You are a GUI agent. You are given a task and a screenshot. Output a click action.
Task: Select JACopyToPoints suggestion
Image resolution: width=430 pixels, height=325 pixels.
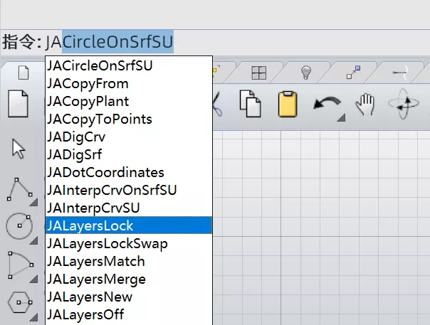pyautogui.click(x=129, y=119)
